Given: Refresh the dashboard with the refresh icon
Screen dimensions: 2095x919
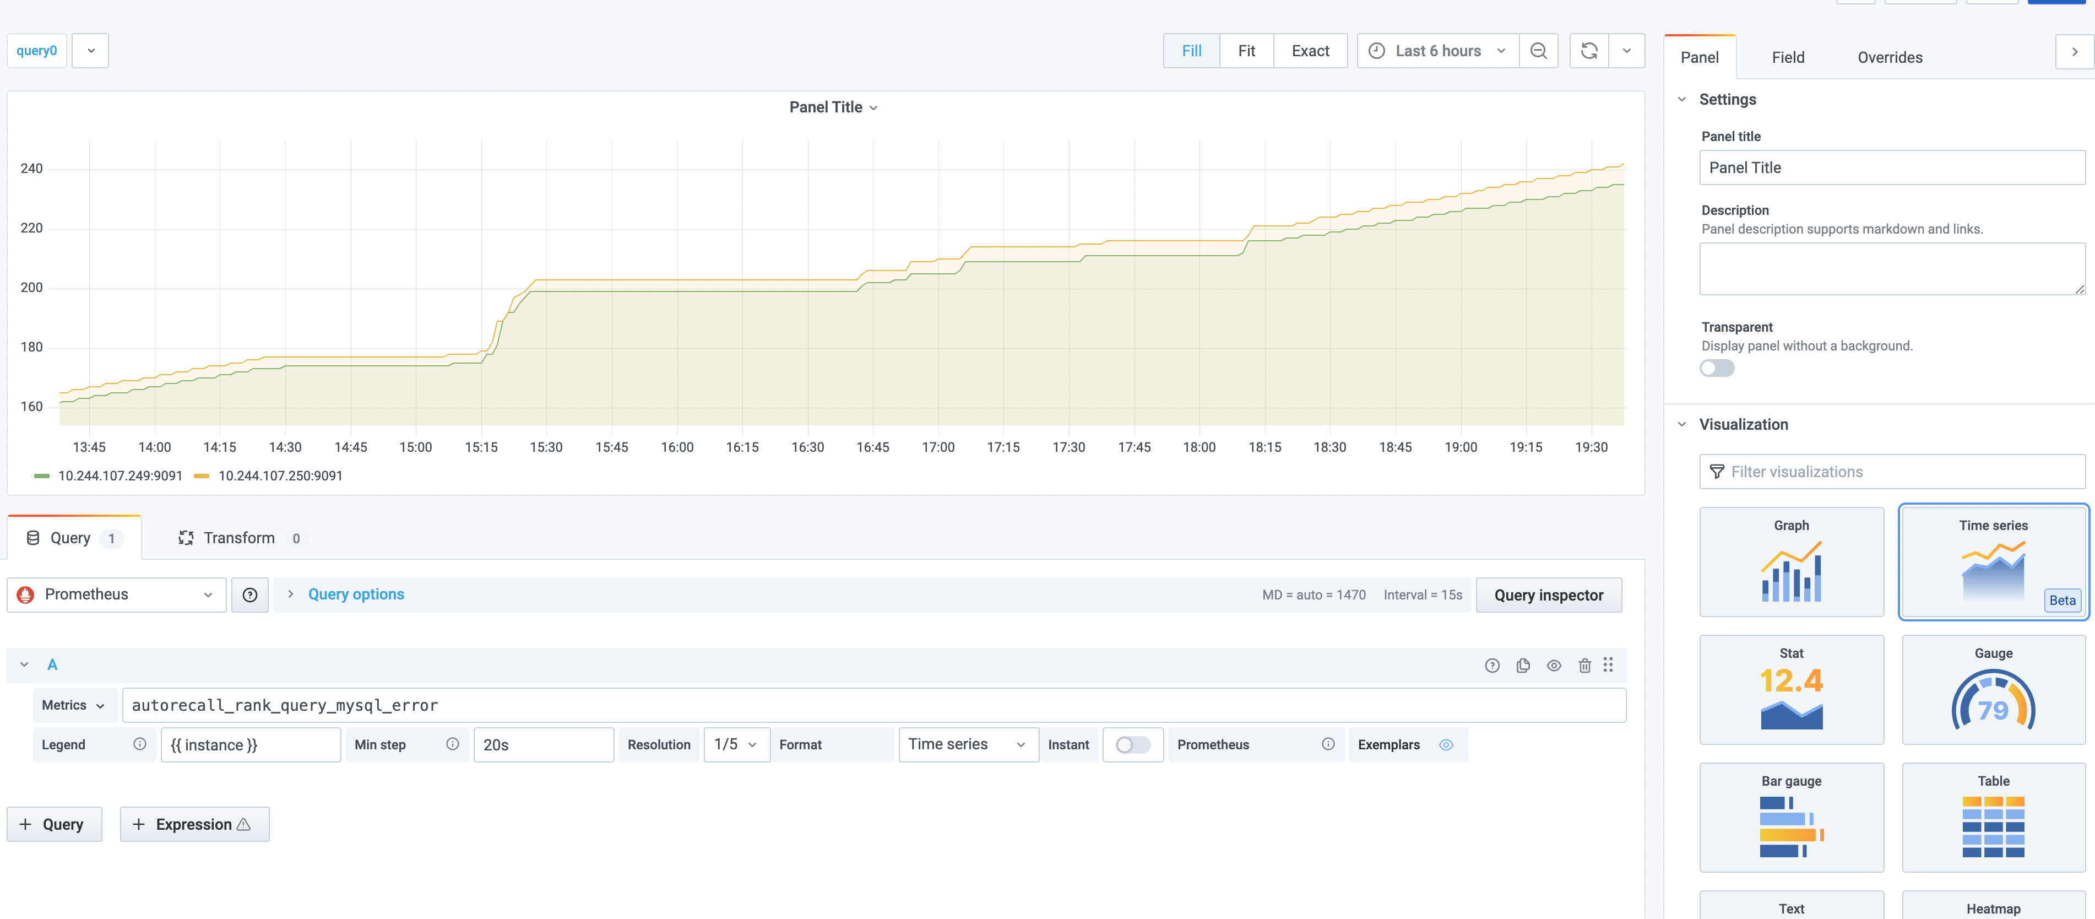Looking at the screenshot, I should (1588, 51).
